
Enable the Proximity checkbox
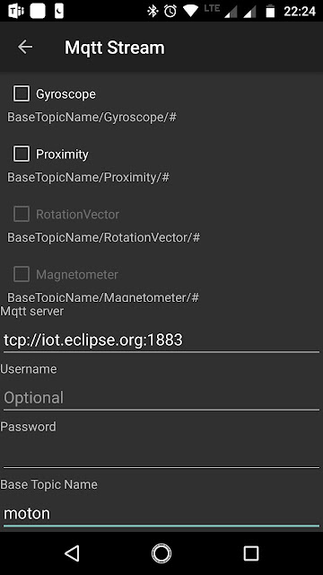pyautogui.click(x=22, y=154)
